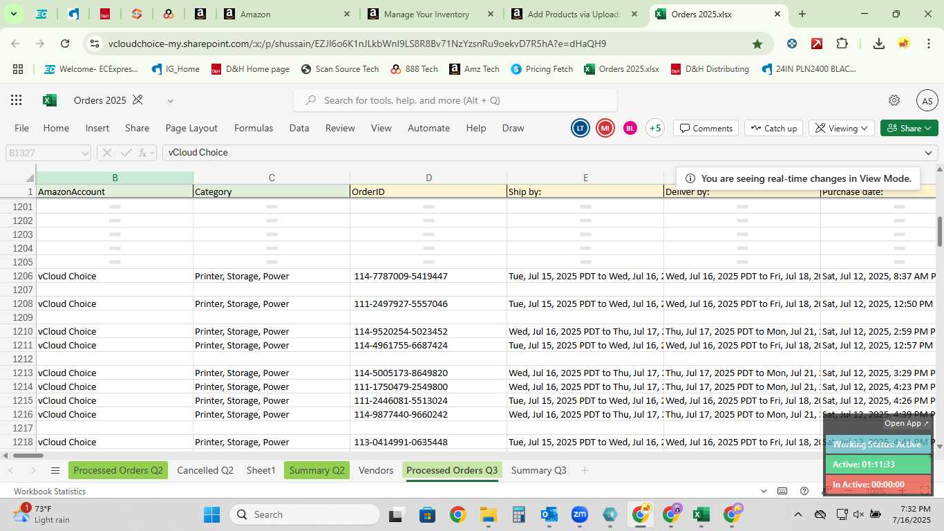Switch to Processed Orders Q2 sheet

pos(118,470)
